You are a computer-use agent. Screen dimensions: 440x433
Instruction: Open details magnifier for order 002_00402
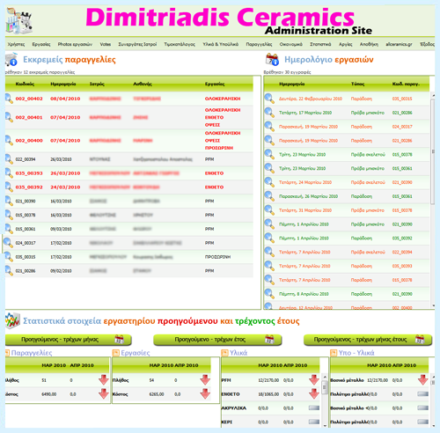(9, 99)
